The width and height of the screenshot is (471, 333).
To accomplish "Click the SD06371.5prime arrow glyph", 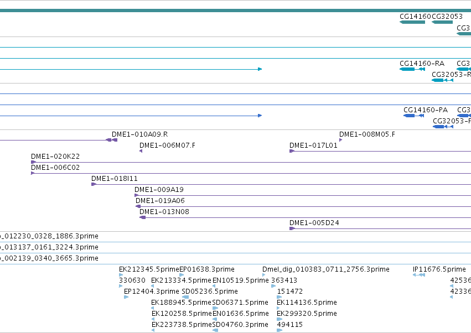I will pyautogui.click(x=215, y=308).
